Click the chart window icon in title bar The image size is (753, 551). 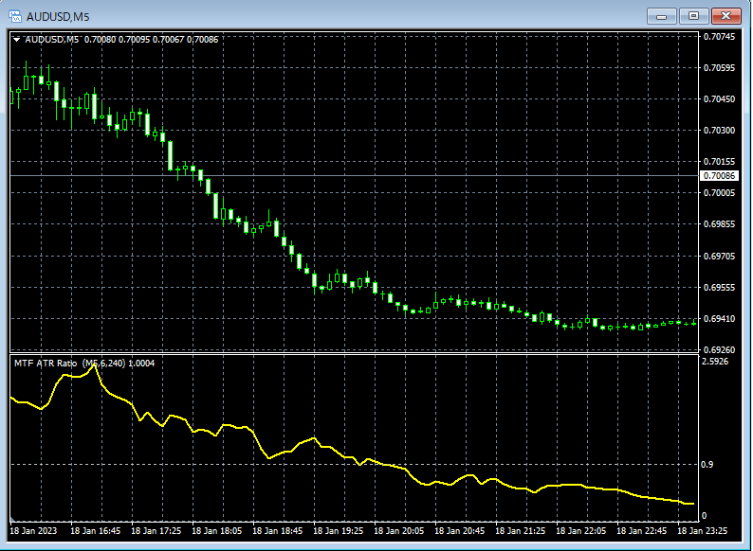[x=15, y=16]
